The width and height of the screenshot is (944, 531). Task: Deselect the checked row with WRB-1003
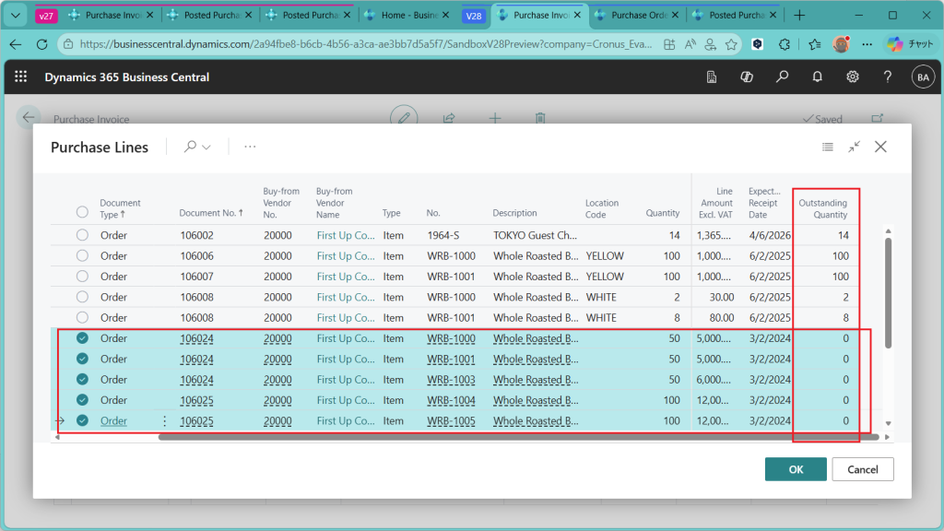point(82,380)
